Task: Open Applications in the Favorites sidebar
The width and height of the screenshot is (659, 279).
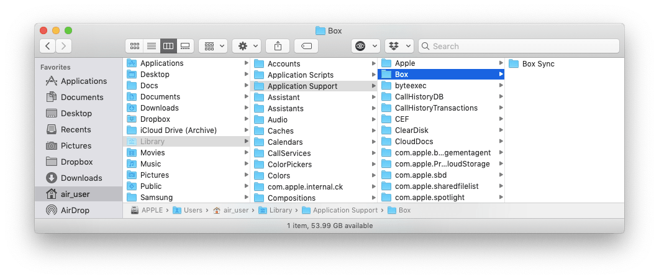Action: pyautogui.click(x=79, y=81)
